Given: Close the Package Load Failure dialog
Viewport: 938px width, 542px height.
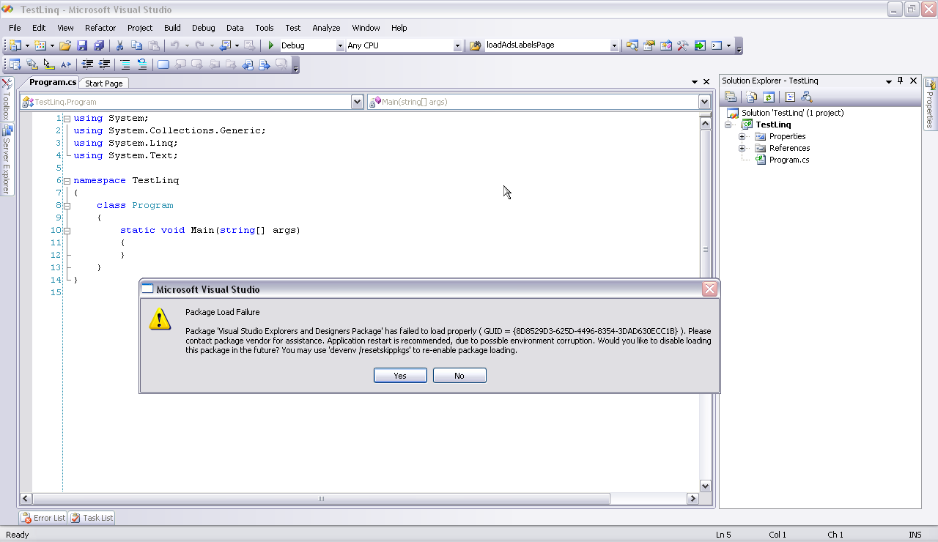Looking at the screenshot, I should 709,289.
